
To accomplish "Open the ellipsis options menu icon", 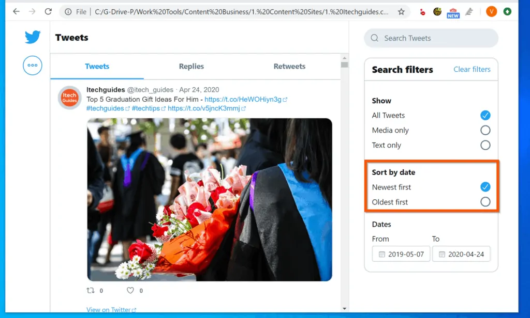I will click(32, 66).
